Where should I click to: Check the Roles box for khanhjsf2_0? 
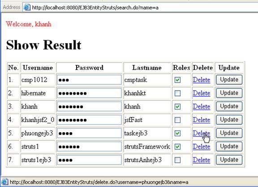177,120
